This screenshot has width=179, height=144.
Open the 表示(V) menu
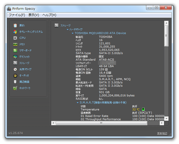34,15
